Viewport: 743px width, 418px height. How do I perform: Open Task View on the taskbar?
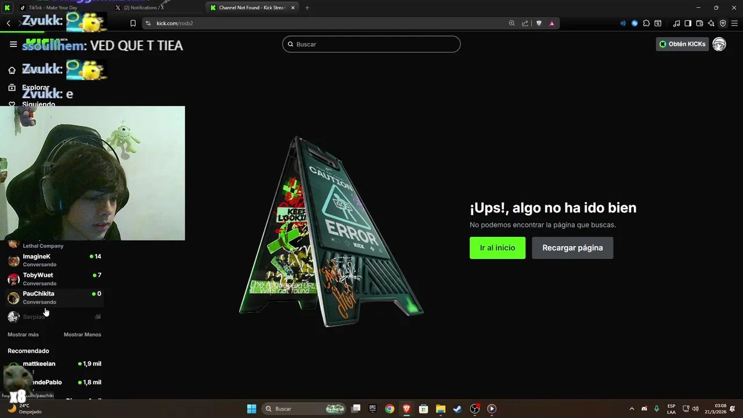pos(356,409)
